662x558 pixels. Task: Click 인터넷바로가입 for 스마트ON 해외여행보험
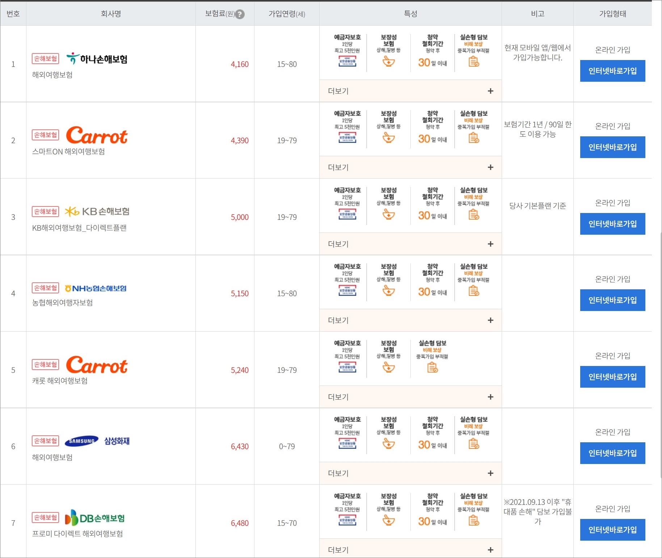tap(612, 147)
